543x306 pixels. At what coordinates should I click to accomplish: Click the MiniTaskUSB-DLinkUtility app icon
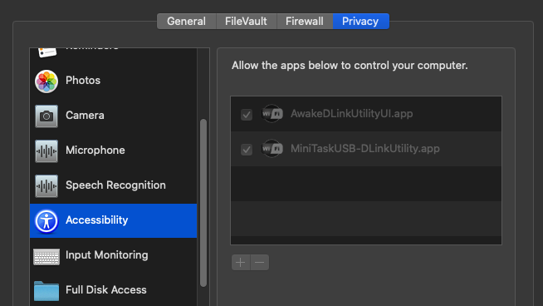pyautogui.click(x=271, y=149)
